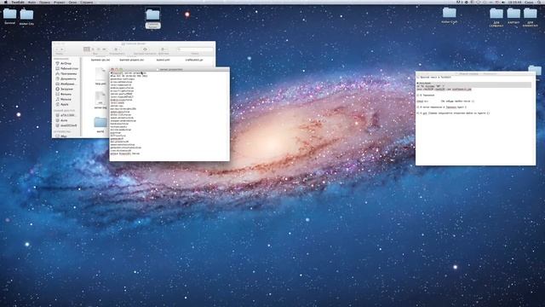The width and height of the screenshot is (545, 307).
Task: Click the Quick Look eye icon in Finder
Action: pyautogui.click(x=145, y=49)
